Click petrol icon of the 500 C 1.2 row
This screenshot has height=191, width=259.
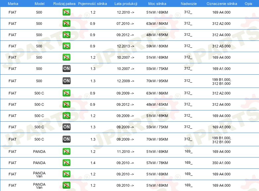tap(66, 116)
